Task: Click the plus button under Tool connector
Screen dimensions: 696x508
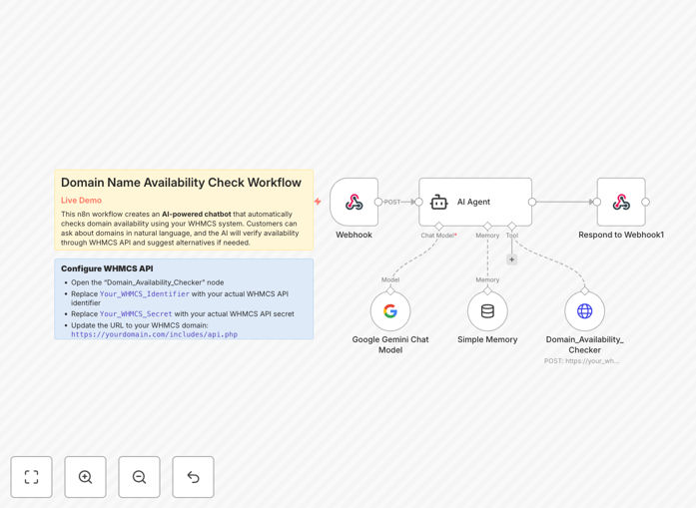Action: pos(512,259)
